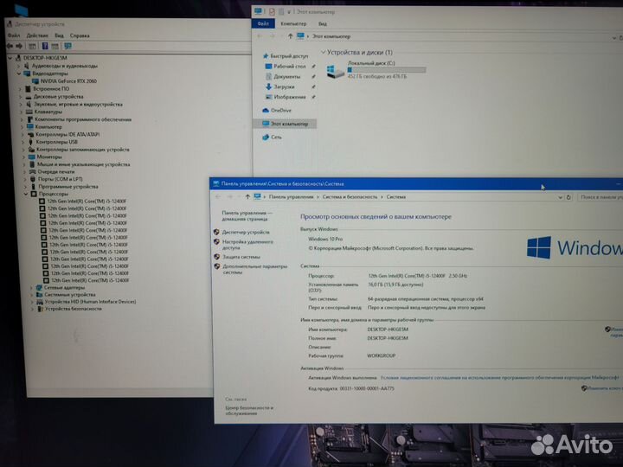Expand Дисковые устройства node

click(20, 97)
